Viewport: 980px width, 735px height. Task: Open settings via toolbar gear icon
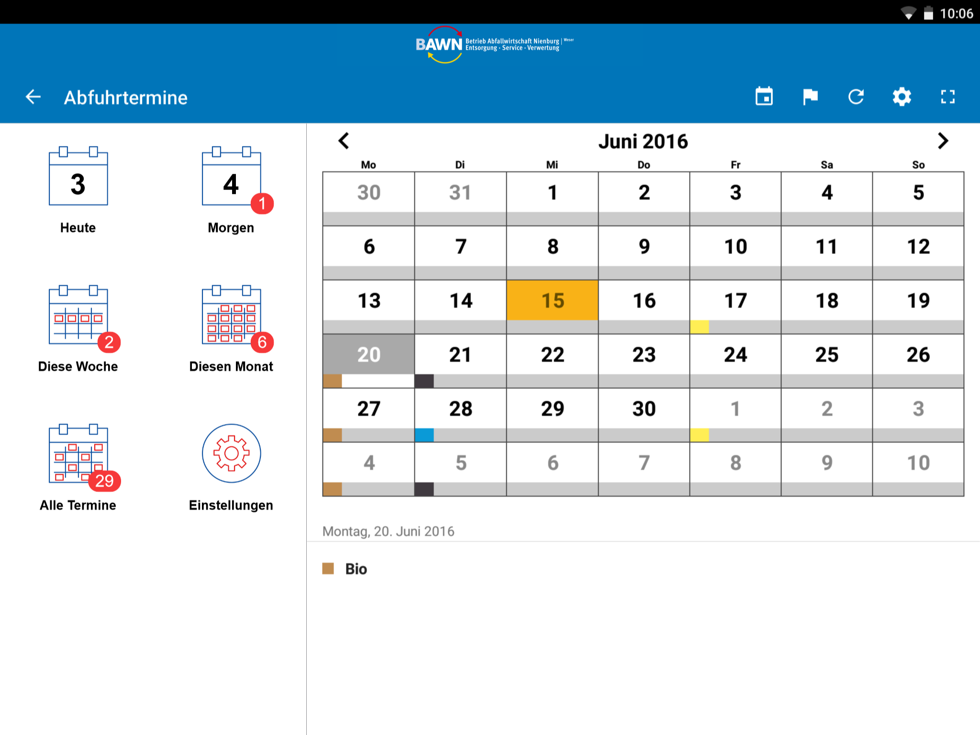coord(902,97)
